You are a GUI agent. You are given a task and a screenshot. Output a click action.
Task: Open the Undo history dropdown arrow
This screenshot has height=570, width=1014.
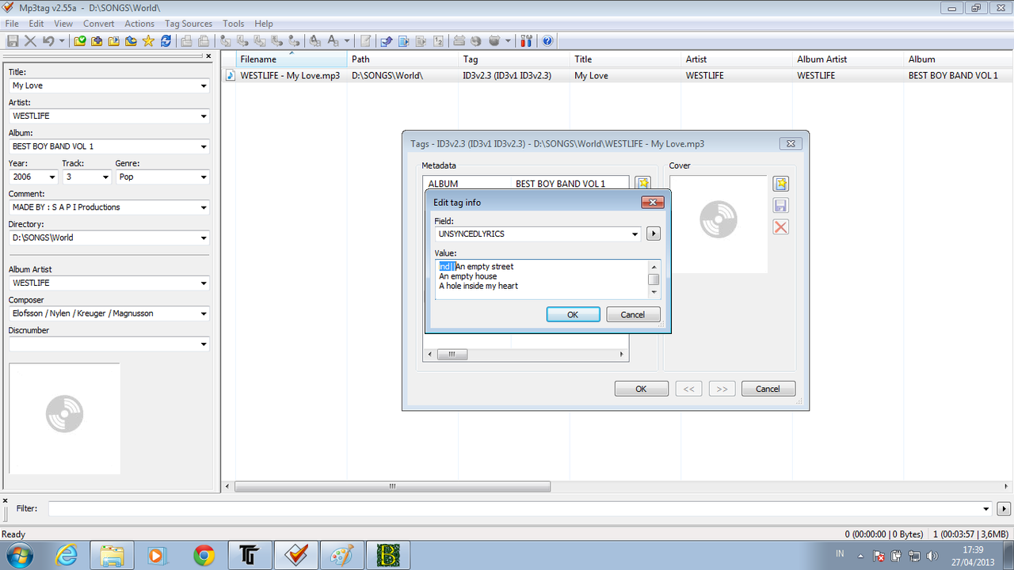tap(62, 40)
